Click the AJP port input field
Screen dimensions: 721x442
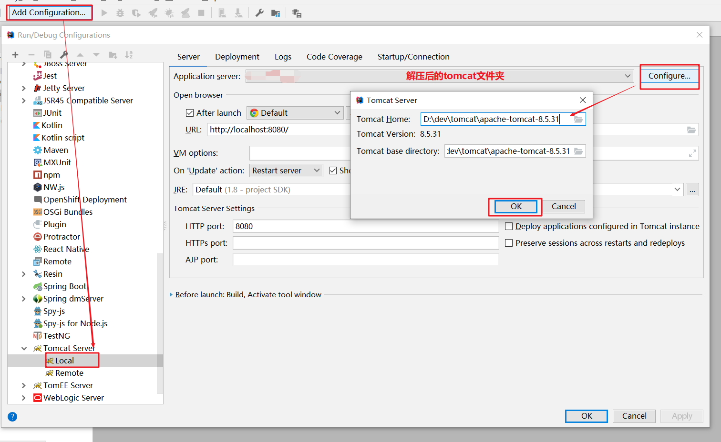click(366, 260)
